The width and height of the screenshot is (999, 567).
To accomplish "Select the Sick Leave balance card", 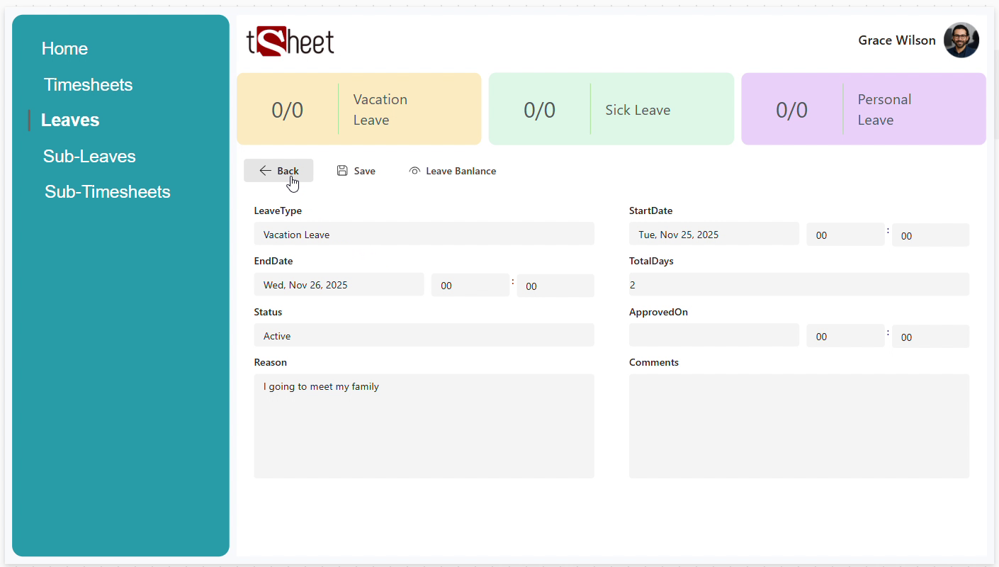I will coord(611,109).
